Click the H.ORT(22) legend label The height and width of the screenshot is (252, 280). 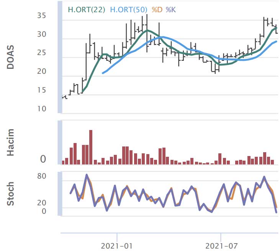pyautogui.click(x=87, y=10)
